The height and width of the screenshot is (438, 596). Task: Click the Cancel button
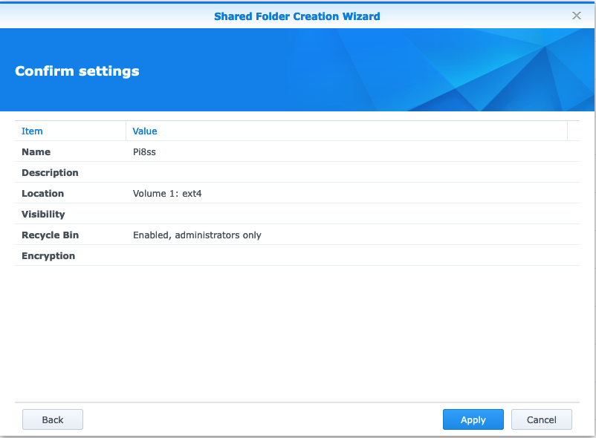[541, 419]
